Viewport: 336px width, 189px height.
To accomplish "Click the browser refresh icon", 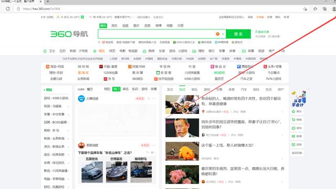I will [x=8, y=9].
